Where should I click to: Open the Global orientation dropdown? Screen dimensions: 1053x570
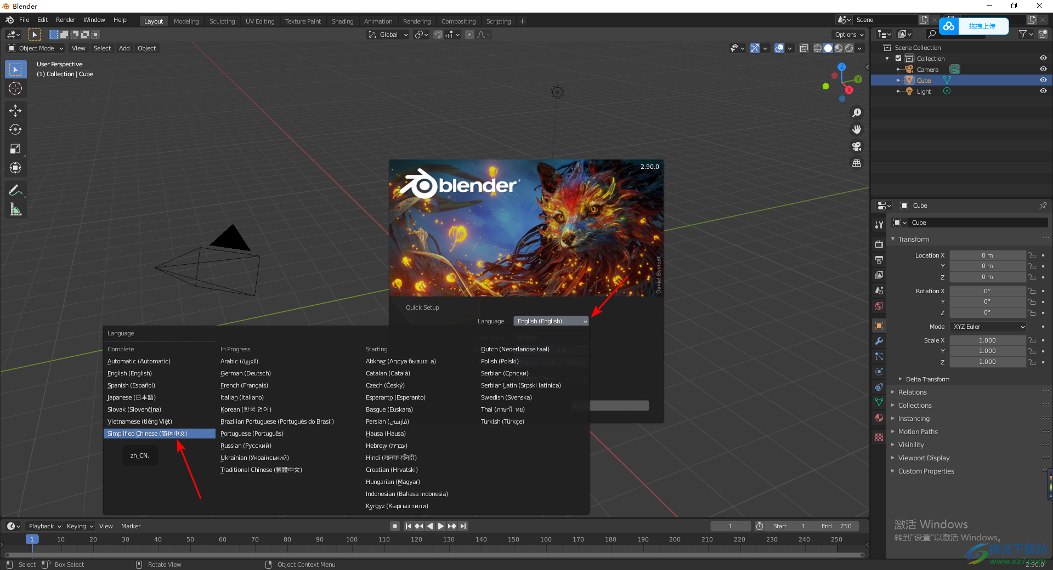tap(388, 35)
